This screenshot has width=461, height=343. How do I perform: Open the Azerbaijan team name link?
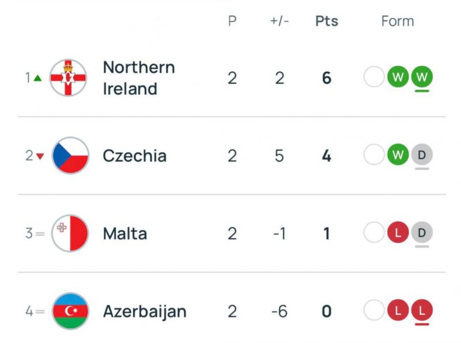point(144,311)
